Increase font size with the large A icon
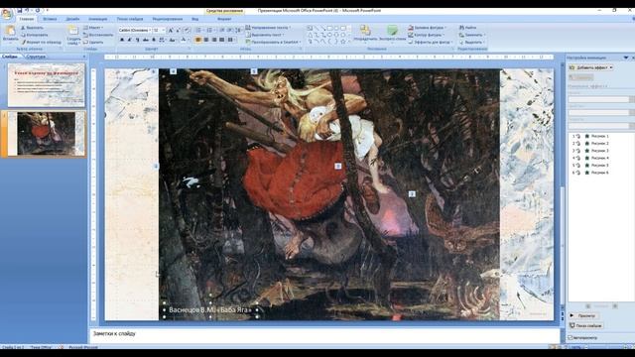 171,31
